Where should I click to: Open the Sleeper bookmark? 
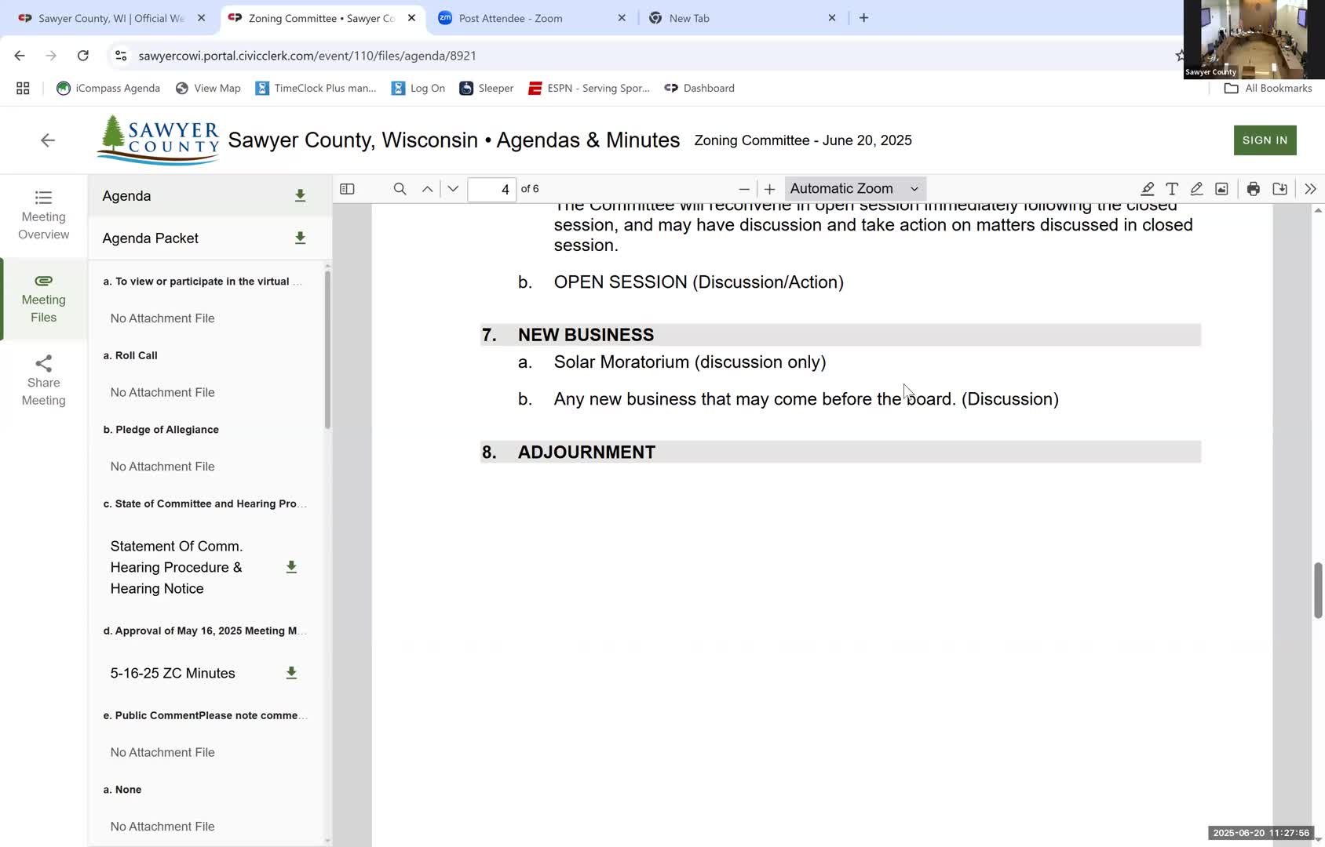(x=487, y=89)
